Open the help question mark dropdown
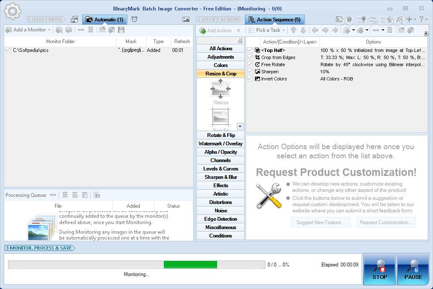Screen dimensions: 433x289 coord(427,19)
